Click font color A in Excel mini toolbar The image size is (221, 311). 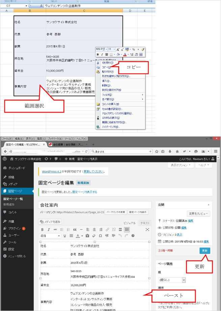click(125, 54)
